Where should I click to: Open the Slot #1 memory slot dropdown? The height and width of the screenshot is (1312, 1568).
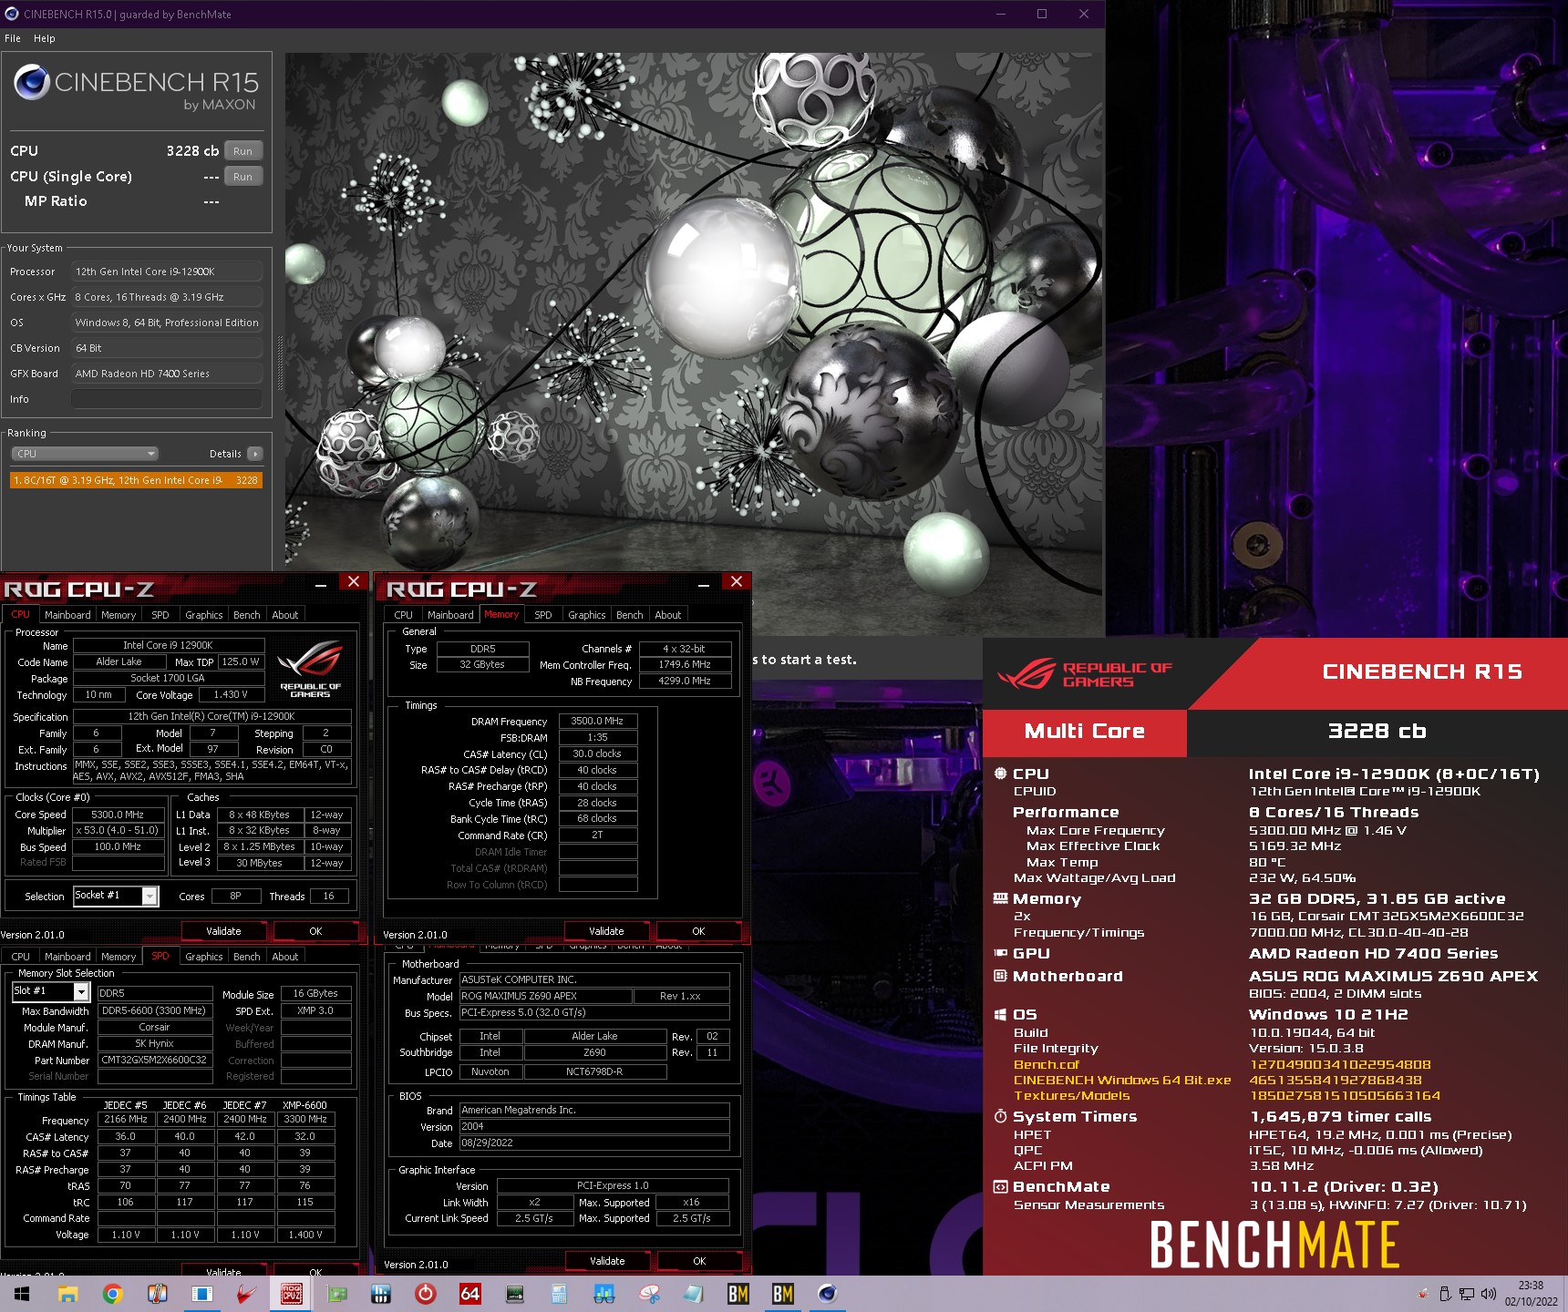50,991
